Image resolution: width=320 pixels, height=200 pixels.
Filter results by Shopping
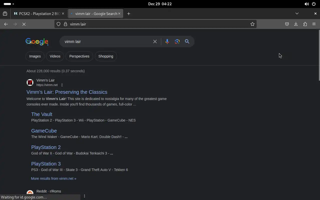106,56
